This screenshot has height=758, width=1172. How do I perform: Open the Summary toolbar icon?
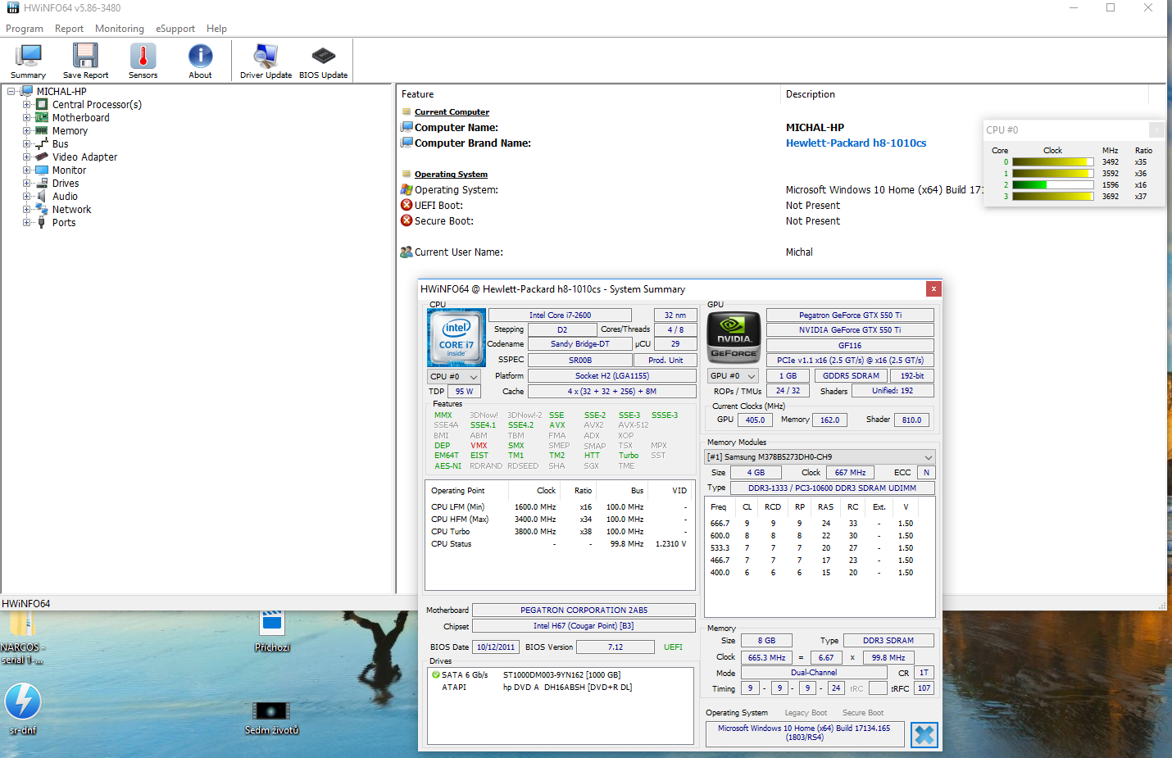point(28,61)
